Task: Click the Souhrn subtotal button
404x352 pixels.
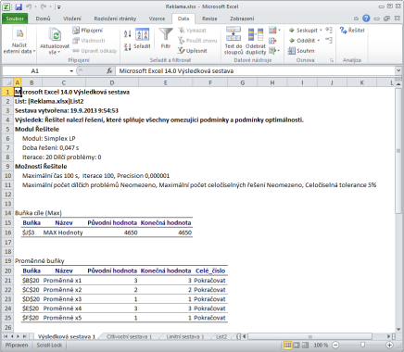Action: pyautogui.click(x=301, y=51)
